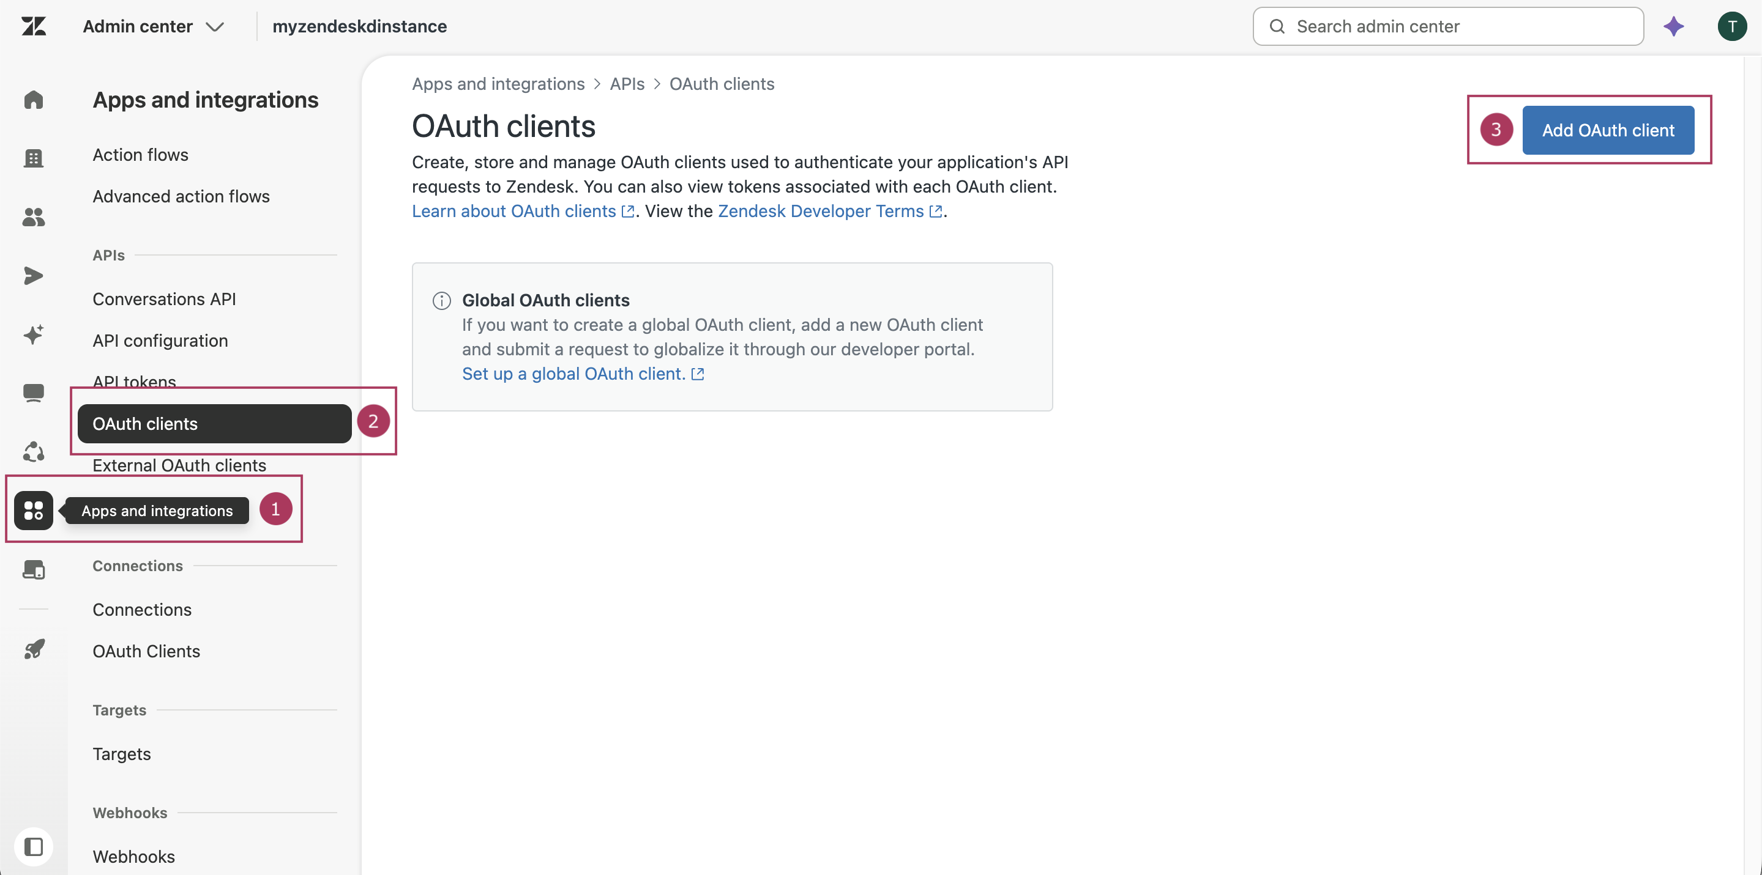Open the AI sparkle sidebar icon
This screenshot has height=875, width=1762.
click(x=34, y=334)
